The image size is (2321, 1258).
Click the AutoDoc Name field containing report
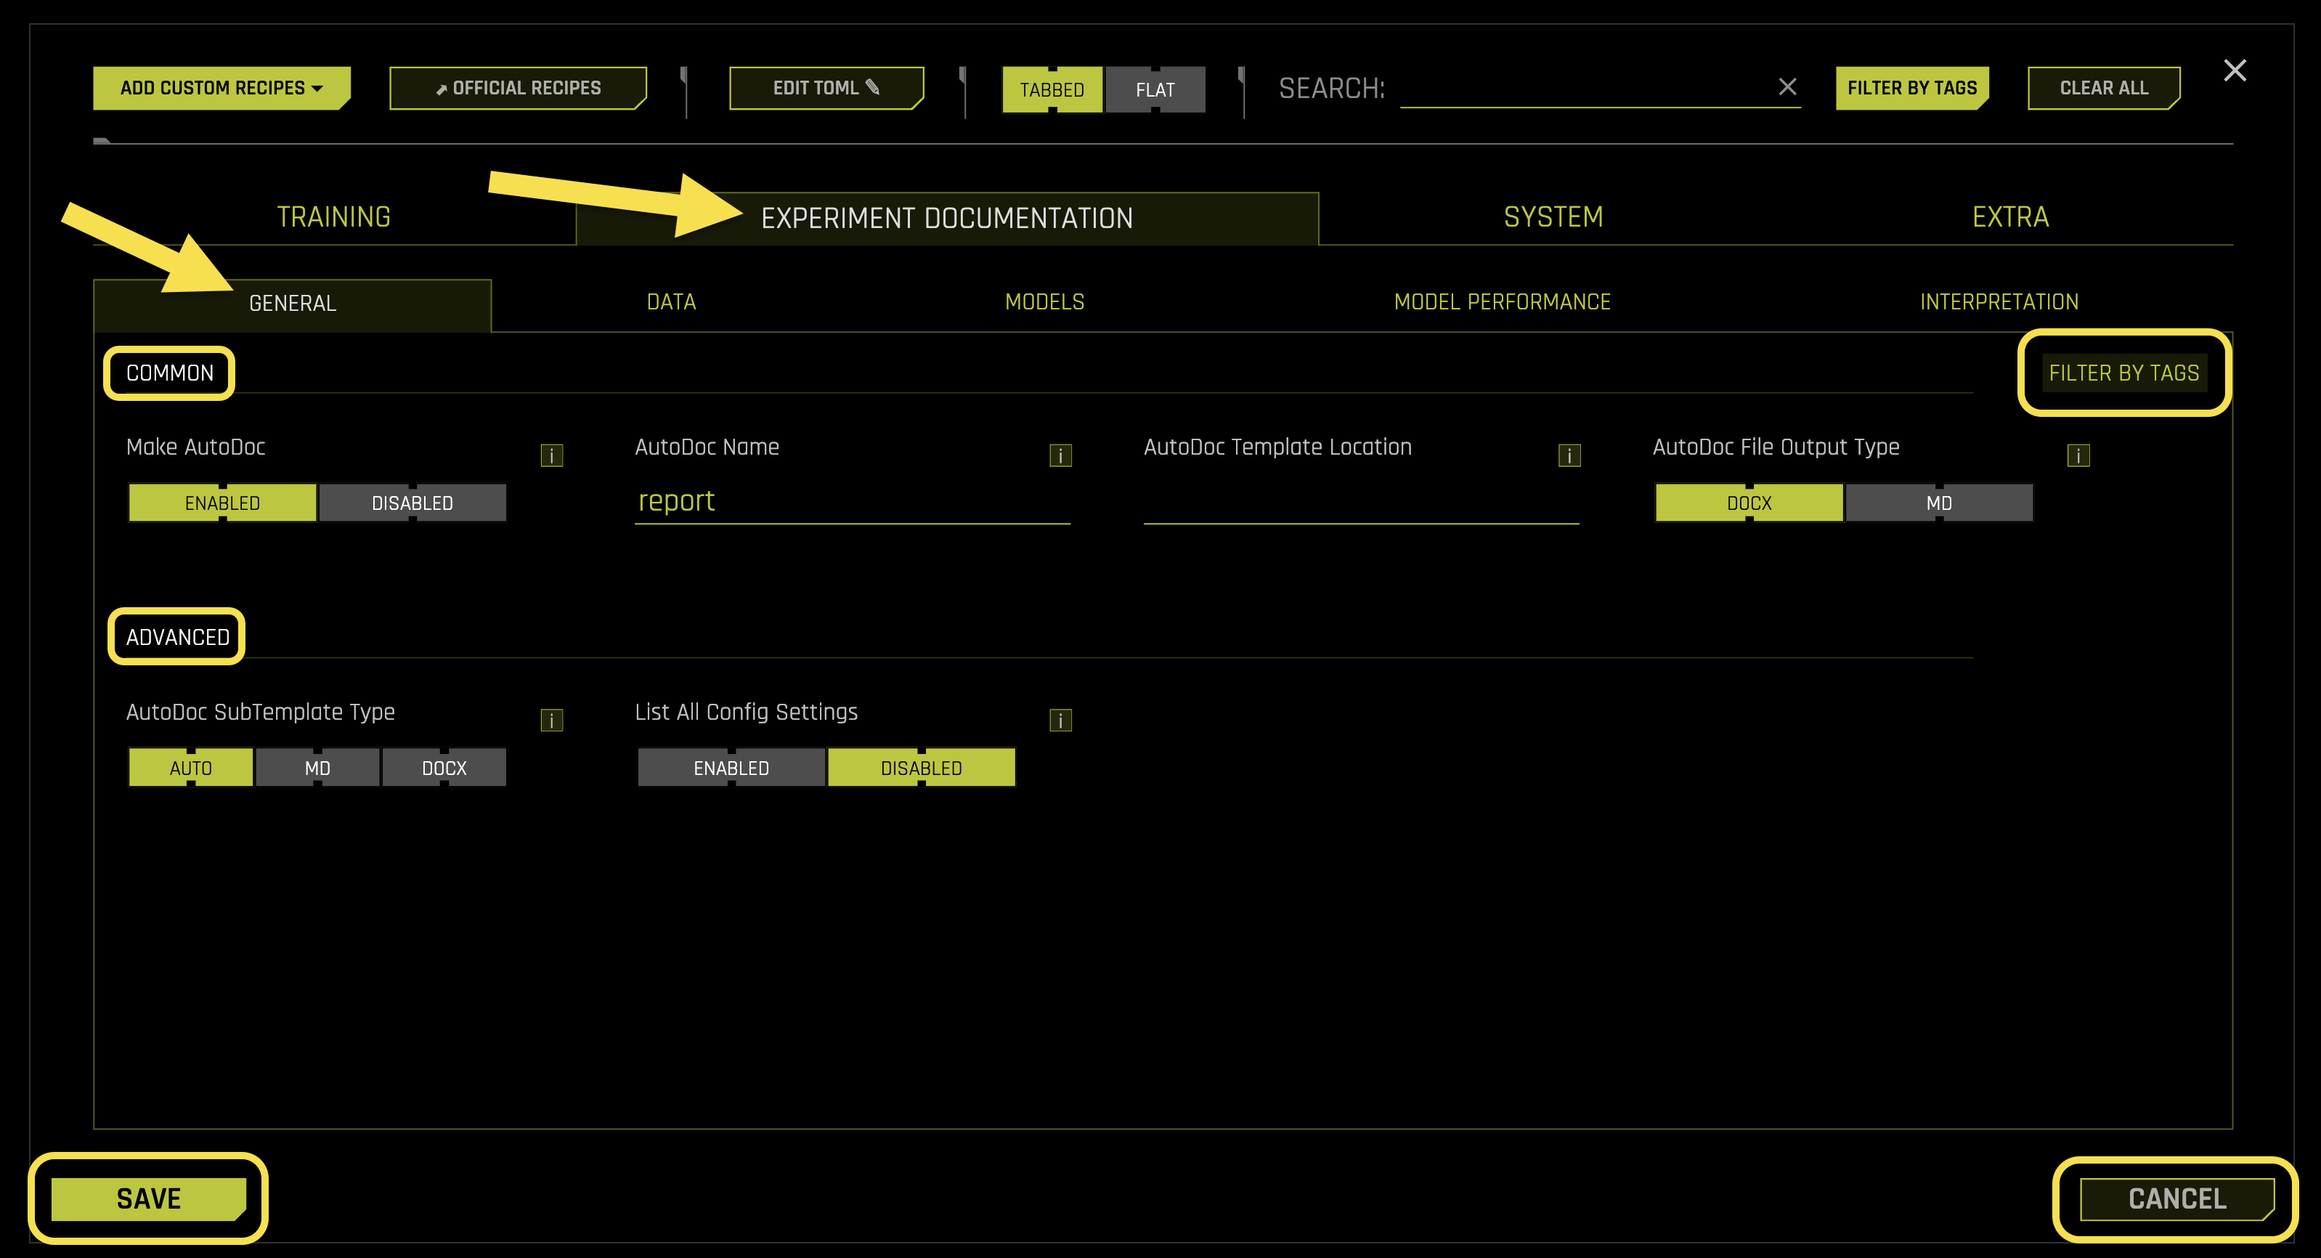point(851,502)
